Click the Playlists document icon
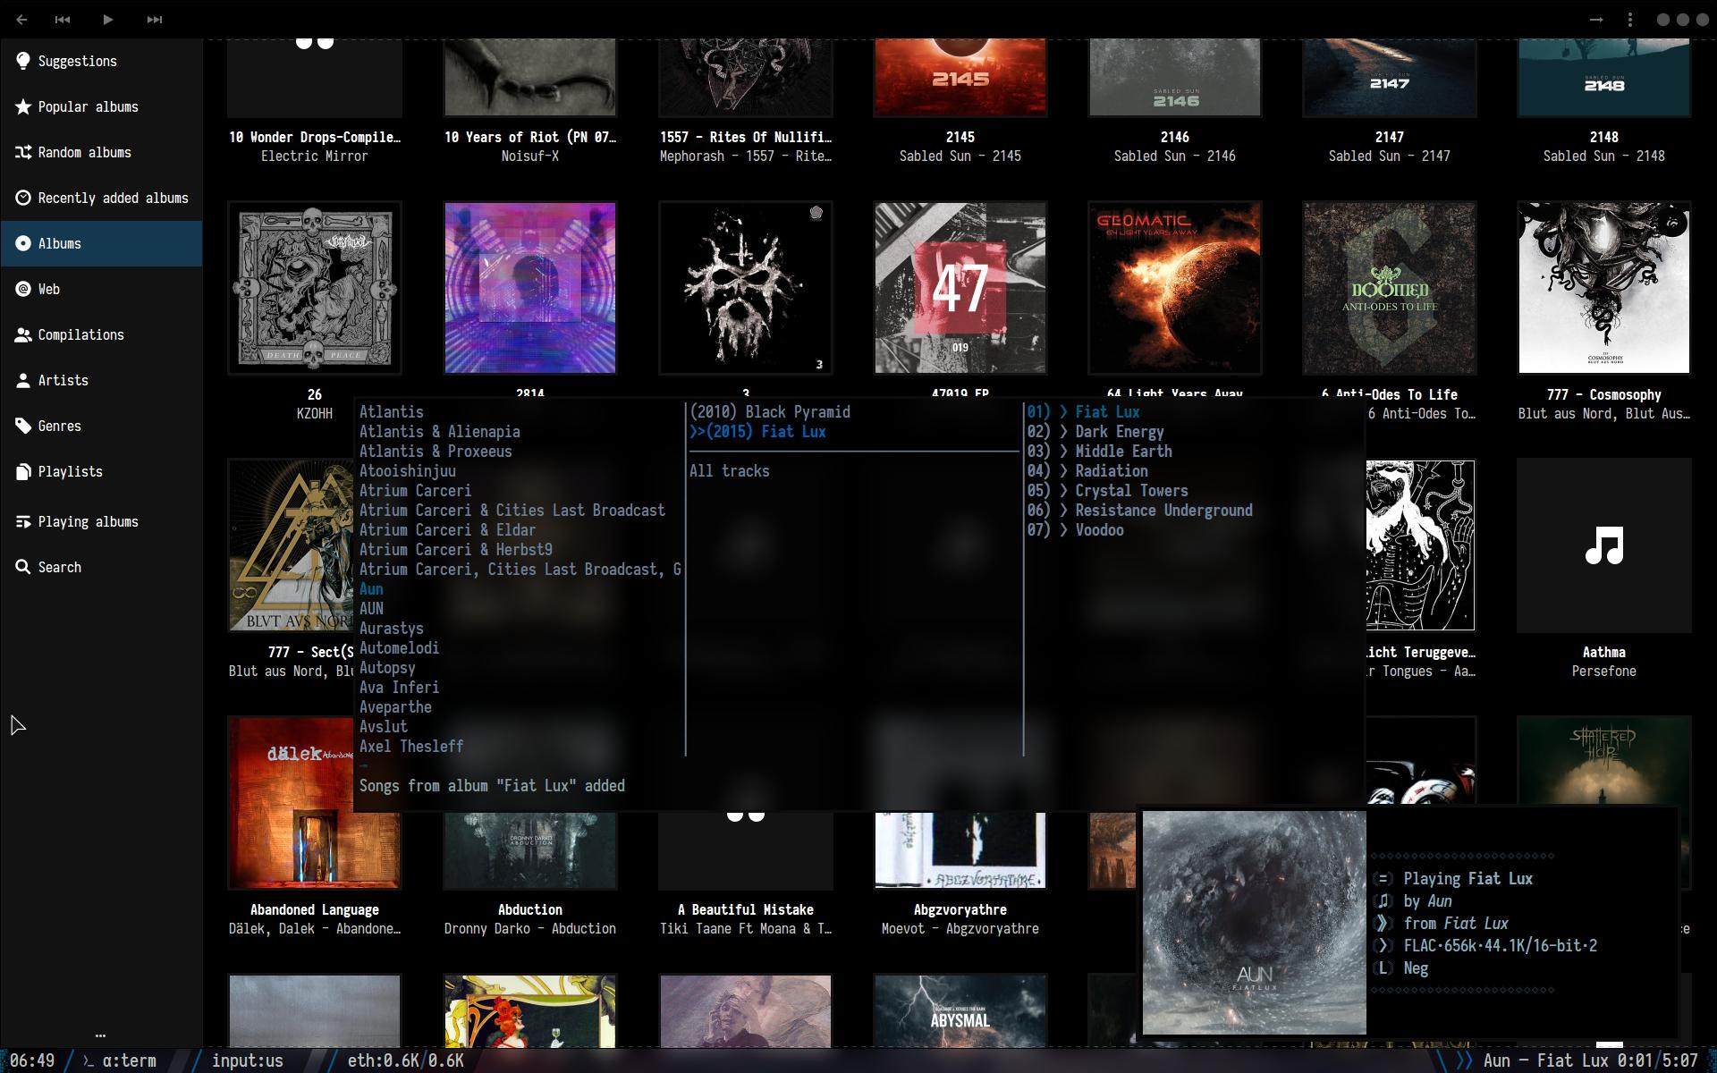This screenshot has width=1717, height=1073. 23,471
